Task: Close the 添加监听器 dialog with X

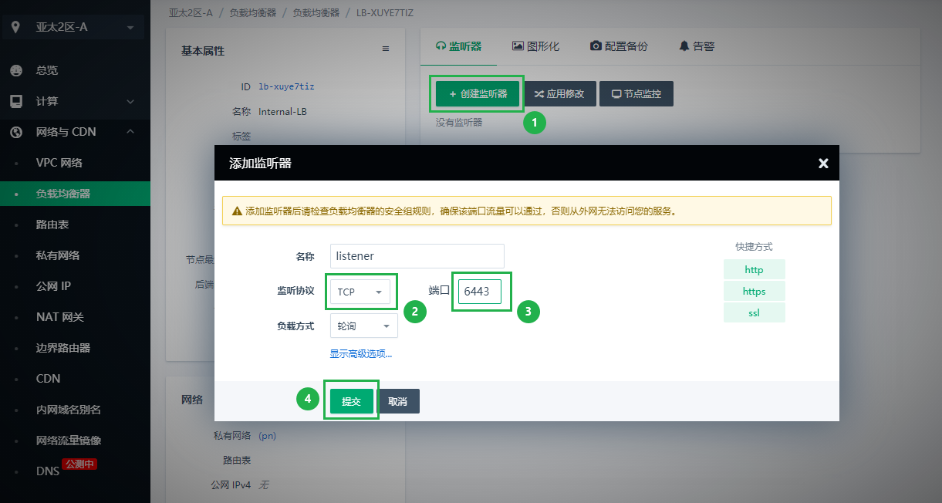Action: pos(823,164)
